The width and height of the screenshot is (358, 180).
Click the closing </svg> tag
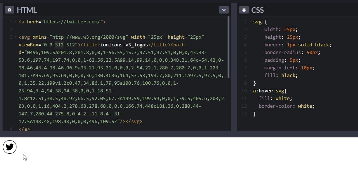(134, 122)
